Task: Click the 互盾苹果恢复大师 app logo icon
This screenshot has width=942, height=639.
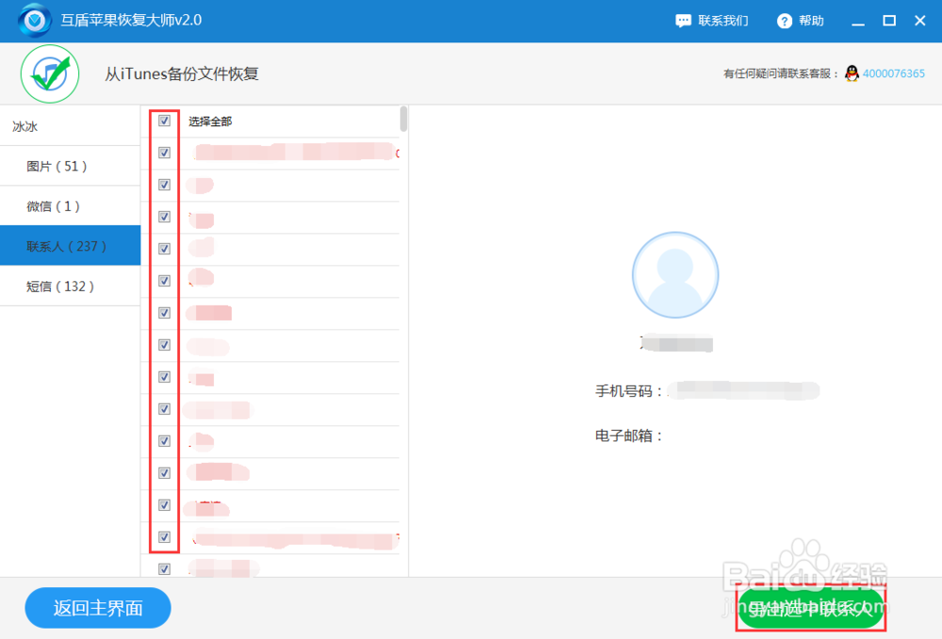Action: [34, 20]
